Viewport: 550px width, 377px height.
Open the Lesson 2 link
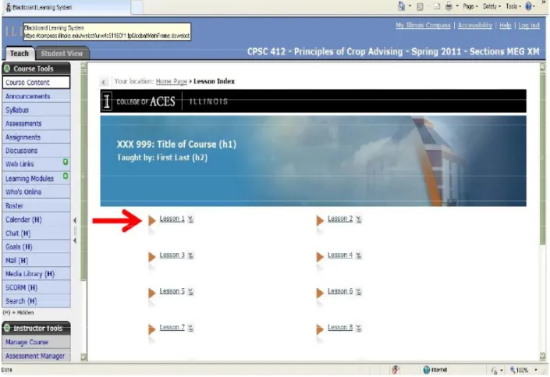[x=340, y=219]
